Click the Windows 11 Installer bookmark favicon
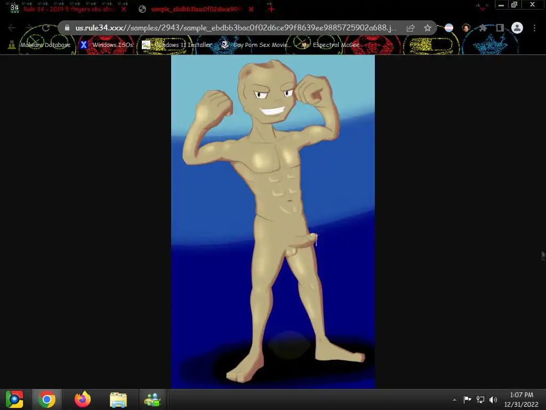 (x=146, y=45)
